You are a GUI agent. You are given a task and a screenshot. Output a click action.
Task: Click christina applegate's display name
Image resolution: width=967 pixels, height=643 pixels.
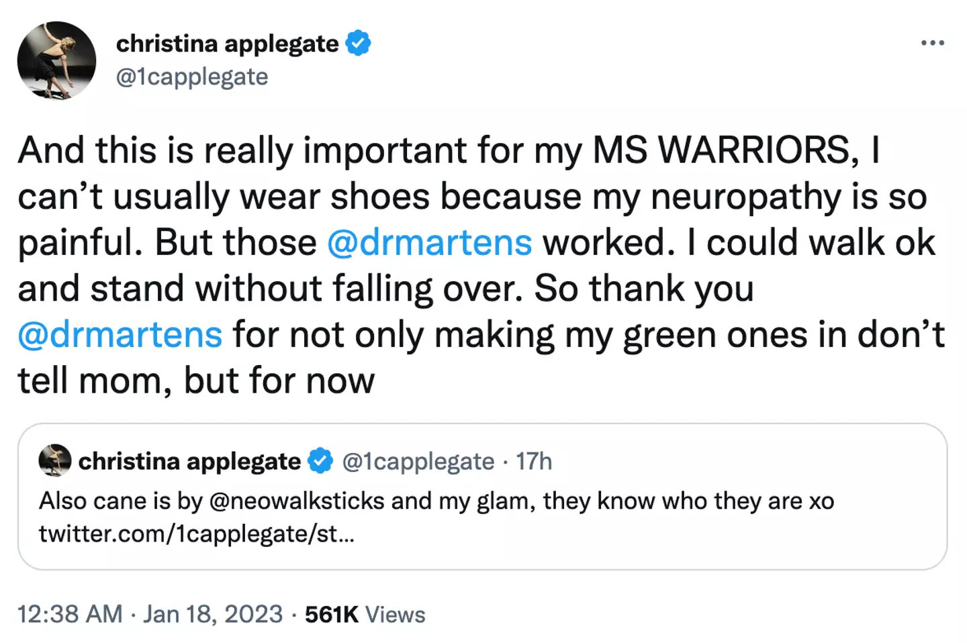pos(228,42)
